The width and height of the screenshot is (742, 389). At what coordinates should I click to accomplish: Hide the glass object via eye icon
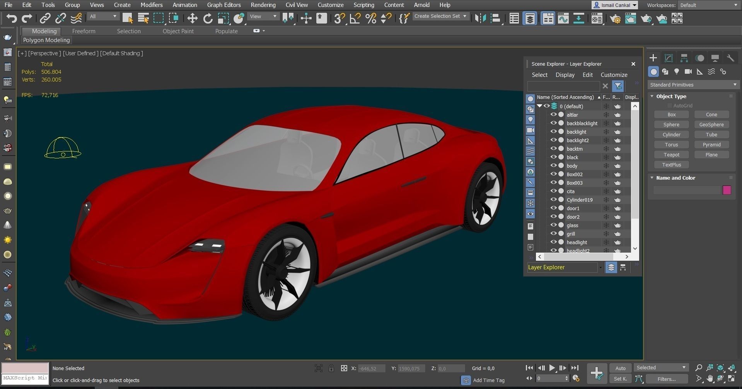coord(553,225)
